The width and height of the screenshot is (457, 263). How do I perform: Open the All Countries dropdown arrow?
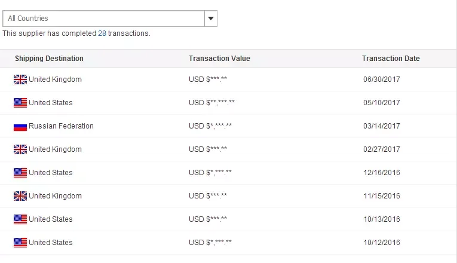211,19
